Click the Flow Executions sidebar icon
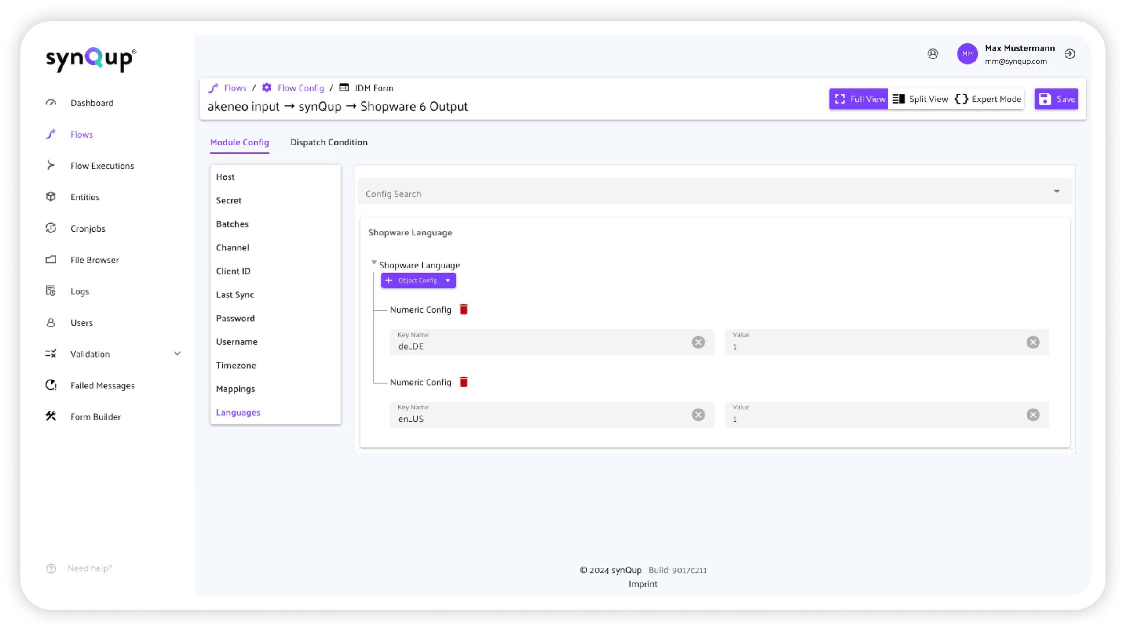Image resolution: width=1126 pixels, height=630 pixels. point(51,165)
